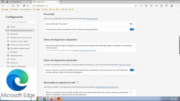Go back to the previous page
Screen dimensions: 180x101
[x=3, y=6]
